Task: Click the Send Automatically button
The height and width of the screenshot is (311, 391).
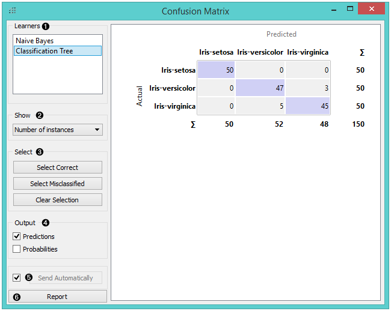Action: 65,278
